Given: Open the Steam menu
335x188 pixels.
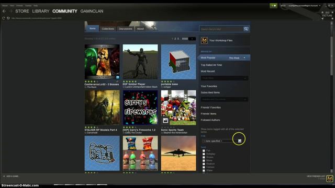Looking at the screenshot, I should [5, 6].
